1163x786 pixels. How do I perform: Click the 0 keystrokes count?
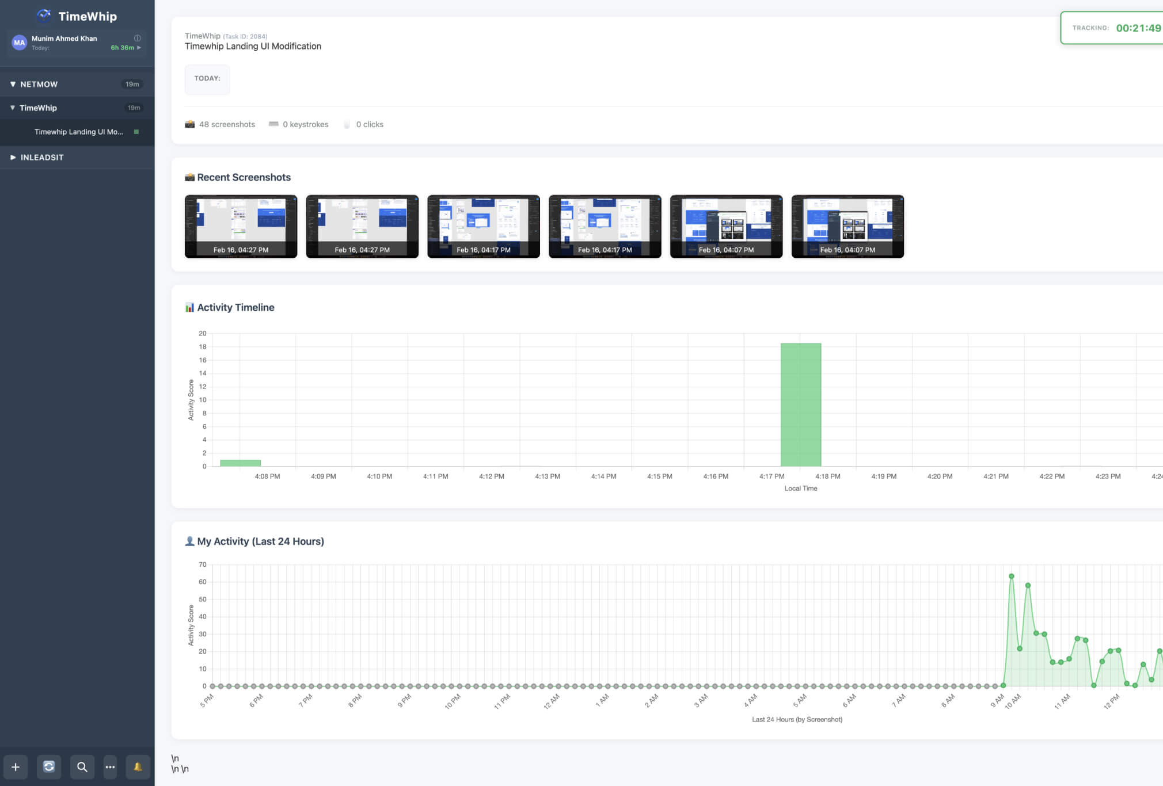306,124
